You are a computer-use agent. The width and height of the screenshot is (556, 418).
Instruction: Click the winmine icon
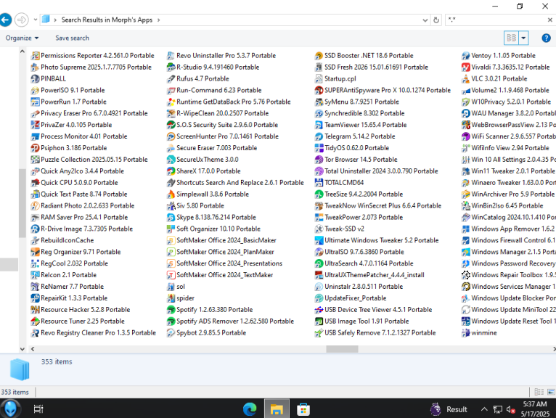[465, 333]
